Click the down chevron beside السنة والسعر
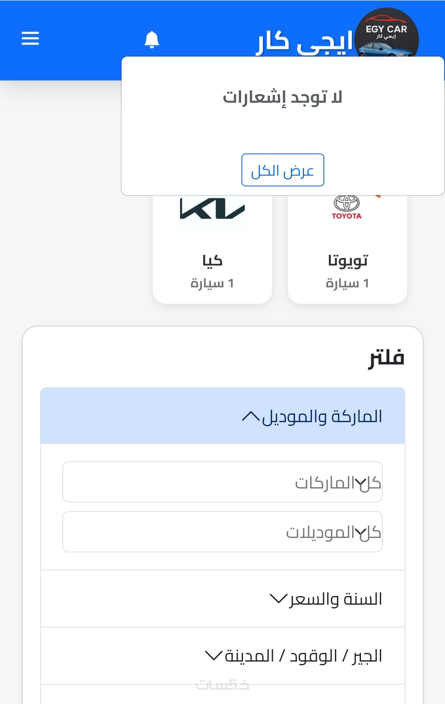The image size is (445, 704). tap(278, 598)
